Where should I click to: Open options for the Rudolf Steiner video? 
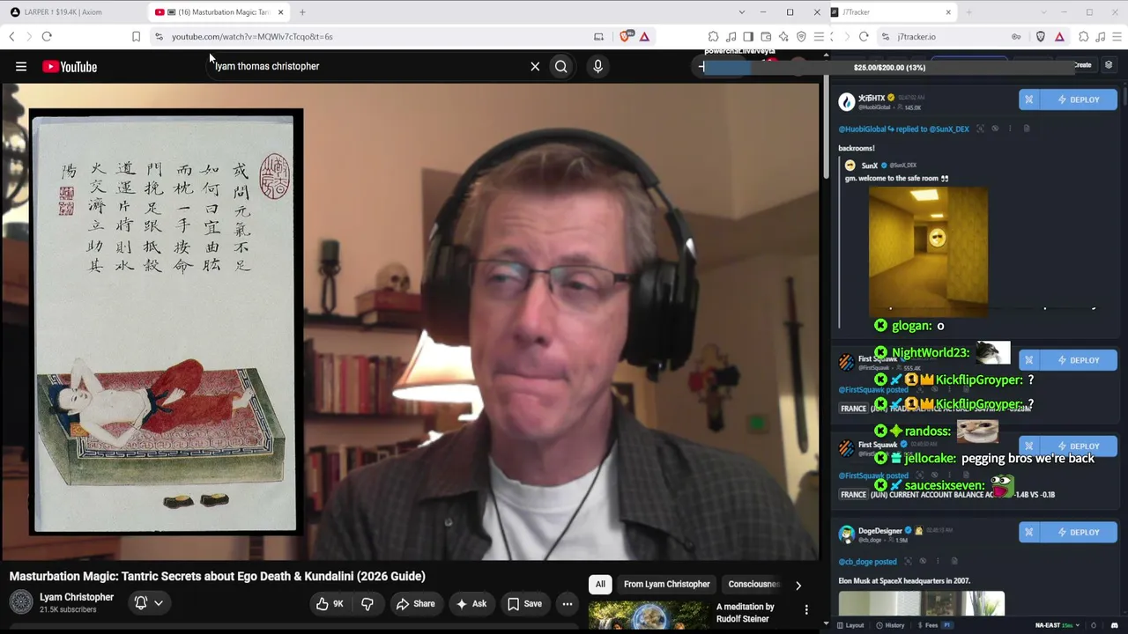[x=806, y=609]
